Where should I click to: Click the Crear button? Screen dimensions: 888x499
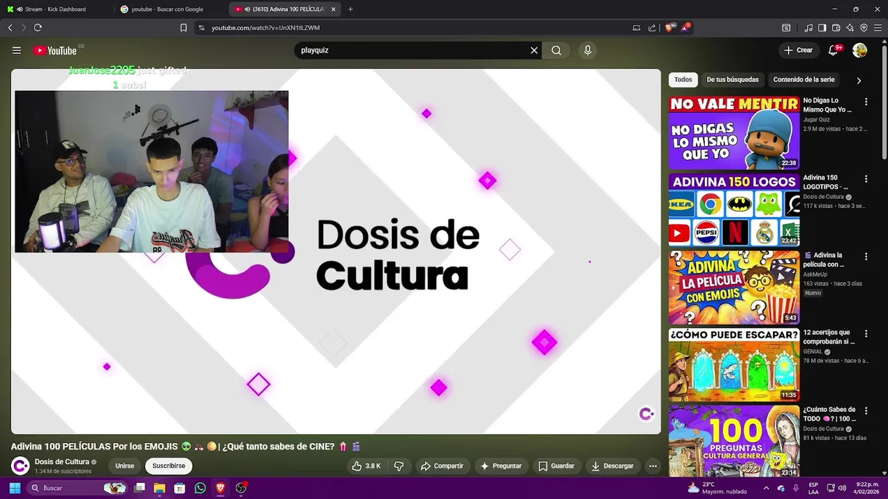pyautogui.click(x=799, y=50)
